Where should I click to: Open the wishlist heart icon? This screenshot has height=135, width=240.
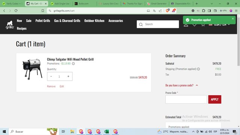point(194,25)
